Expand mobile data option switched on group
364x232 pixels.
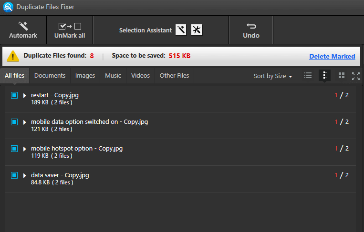tap(25, 122)
